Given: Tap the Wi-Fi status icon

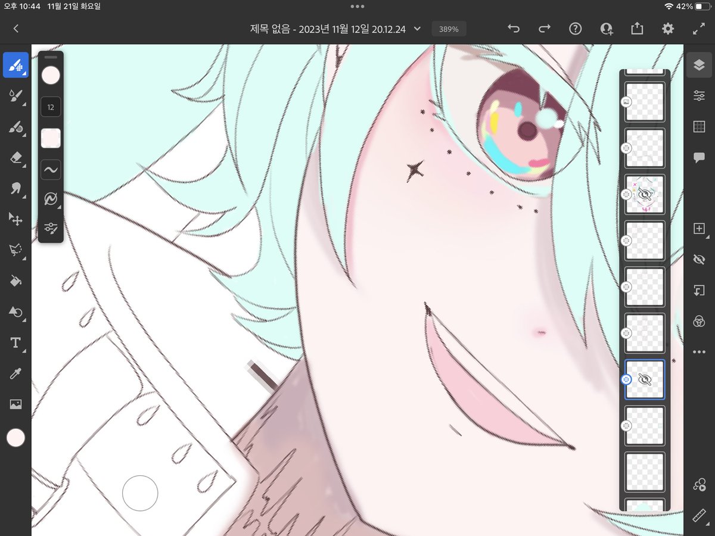Looking at the screenshot, I should point(669,7).
